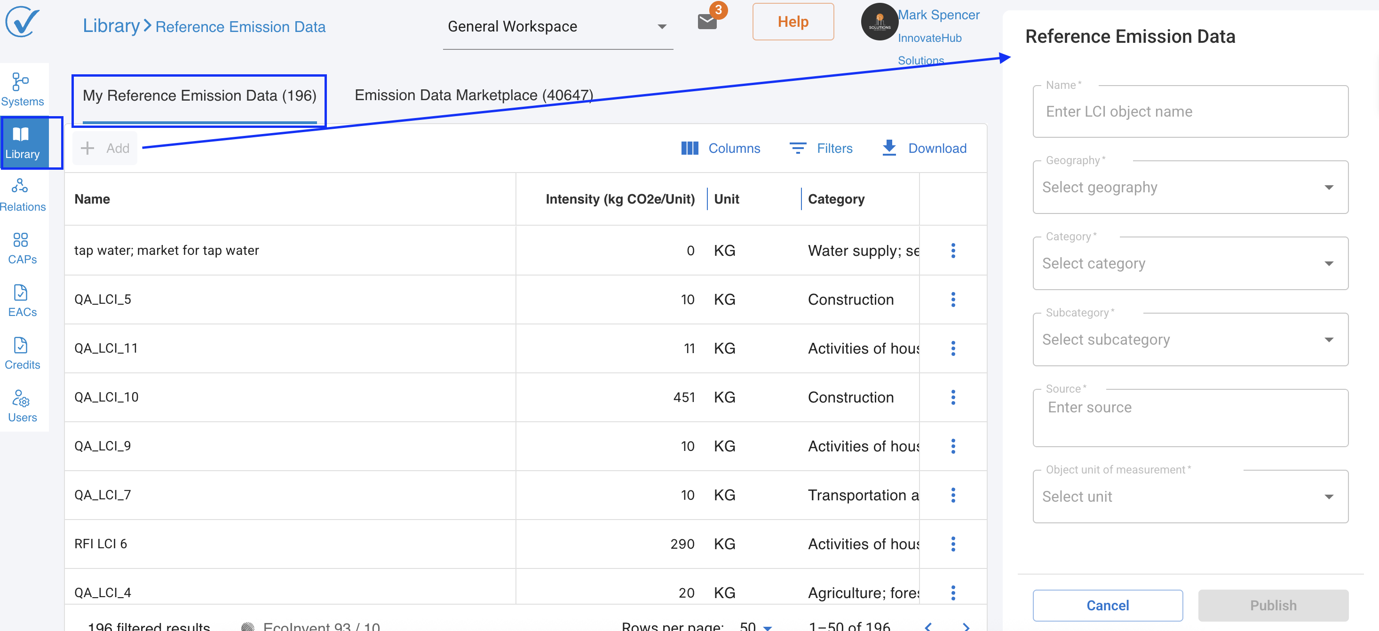The width and height of the screenshot is (1379, 631).
Task: Sort by Name column header
Action: click(92, 199)
